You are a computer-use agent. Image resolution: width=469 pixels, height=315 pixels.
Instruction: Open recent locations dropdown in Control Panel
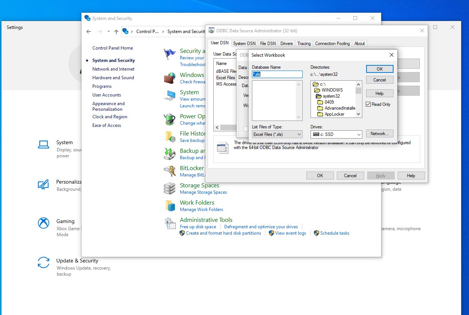109,32
